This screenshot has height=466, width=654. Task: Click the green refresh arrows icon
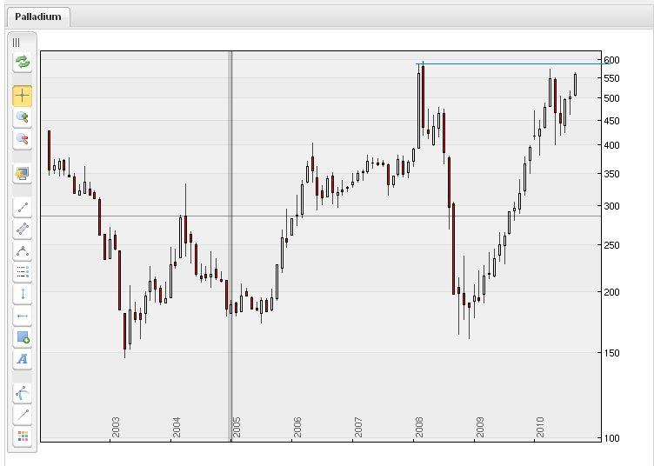(x=23, y=63)
